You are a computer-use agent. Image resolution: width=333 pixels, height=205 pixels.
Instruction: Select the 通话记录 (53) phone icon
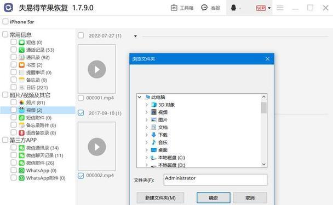[x=22, y=50]
